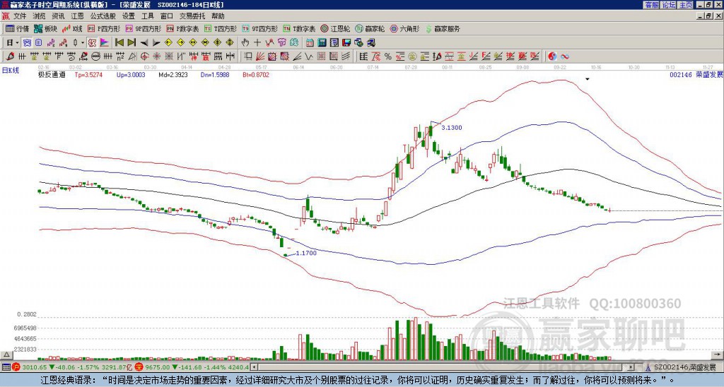Click the bottom scrollbar right arrow
This screenshot has width=724, height=387.
coord(631,367)
